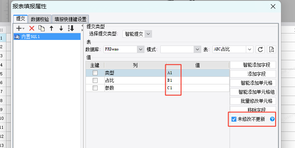Open the 选择提交类型 dropdown
This screenshot has width=295, height=148.
tap(148, 34)
